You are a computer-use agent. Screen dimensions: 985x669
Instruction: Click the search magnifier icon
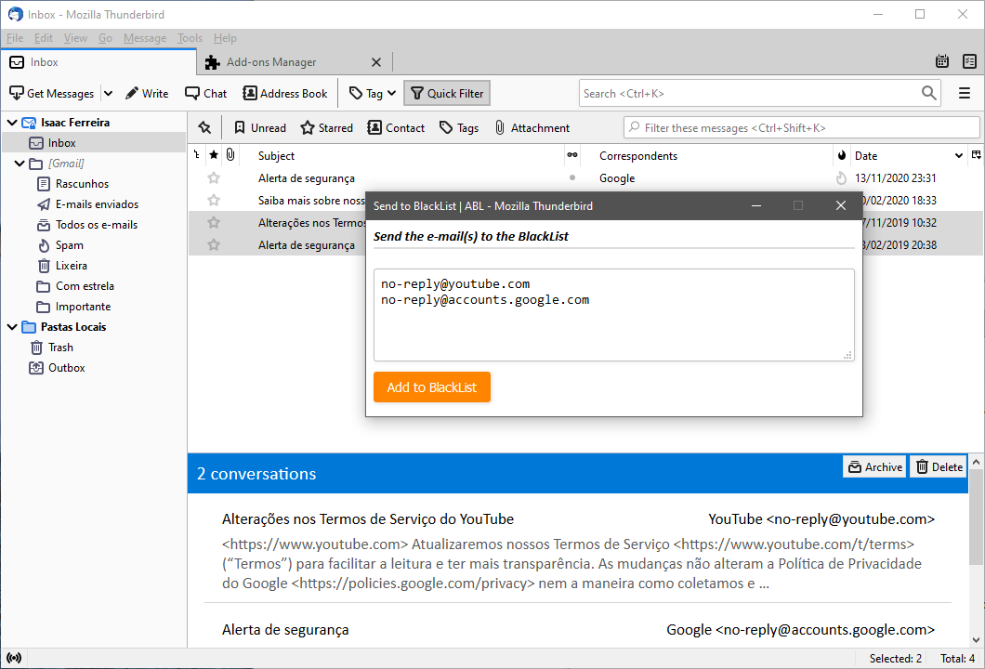pyautogui.click(x=928, y=94)
